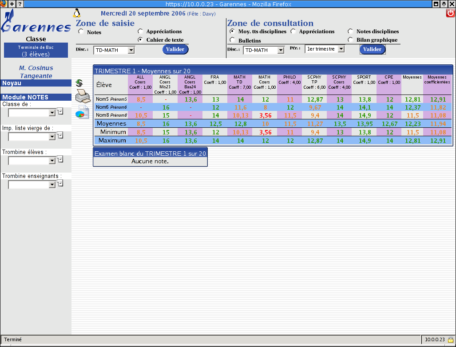The image size is (456, 347).
Task: Choose the Bilan graphique radio option
Action: tap(350, 39)
